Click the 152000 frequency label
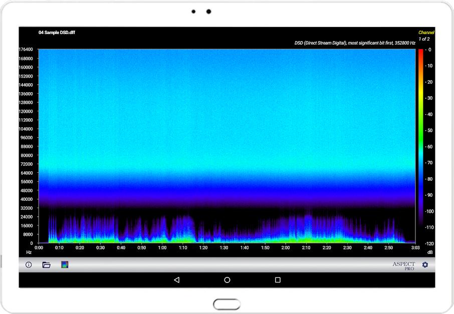454x314 pixels. (26, 76)
